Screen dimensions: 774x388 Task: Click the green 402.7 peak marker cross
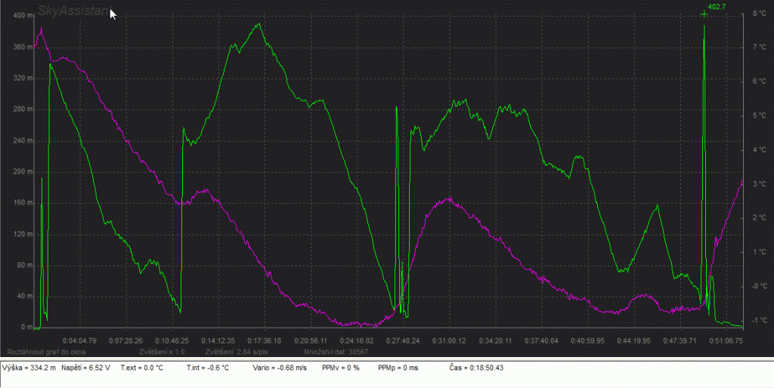click(704, 14)
